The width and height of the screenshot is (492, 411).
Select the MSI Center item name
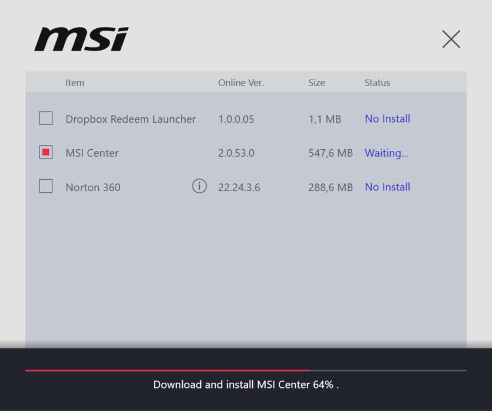click(x=92, y=153)
